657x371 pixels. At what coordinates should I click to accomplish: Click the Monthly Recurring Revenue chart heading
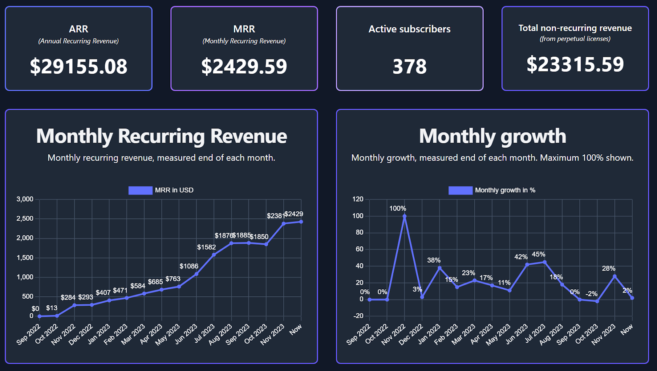point(161,136)
